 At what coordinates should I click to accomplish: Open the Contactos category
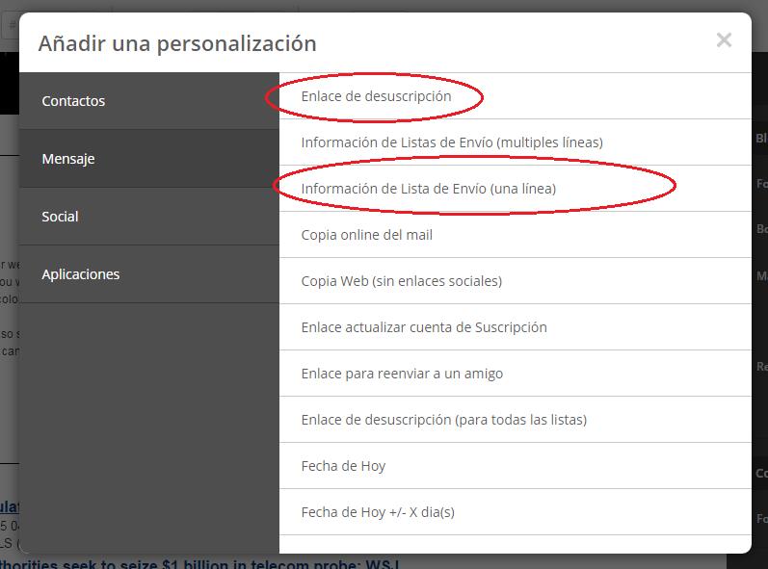(x=149, y=101)
